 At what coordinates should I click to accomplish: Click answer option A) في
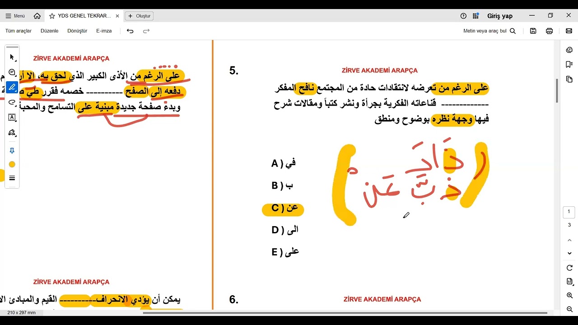pyautogui.click(x=284, y=163)
